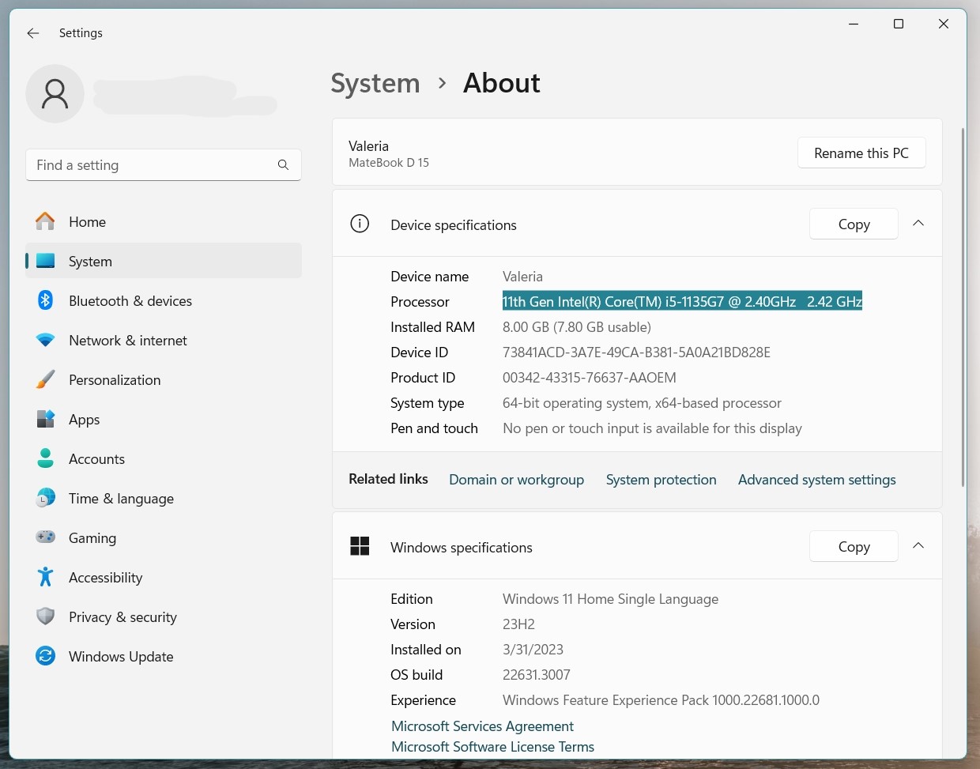Click System in the breadcrumb header
Screen dimensions: 980x769
[x=375, y=83]
